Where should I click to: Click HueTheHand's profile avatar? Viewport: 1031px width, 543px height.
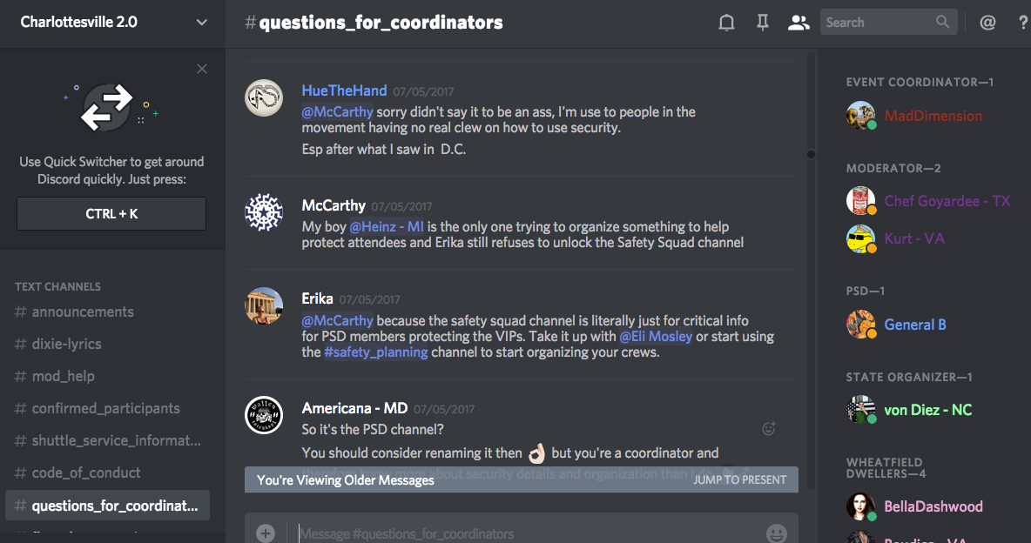coord(264,97)
